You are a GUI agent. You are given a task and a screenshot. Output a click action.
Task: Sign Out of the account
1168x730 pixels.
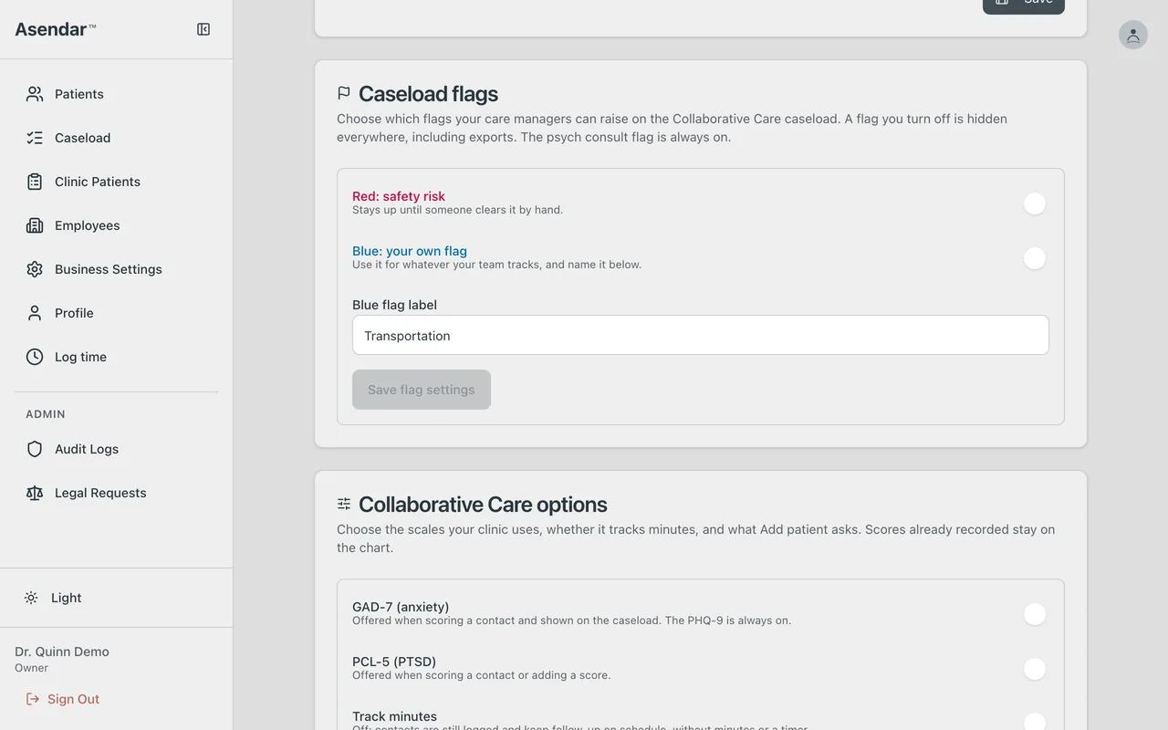point(63,699)
